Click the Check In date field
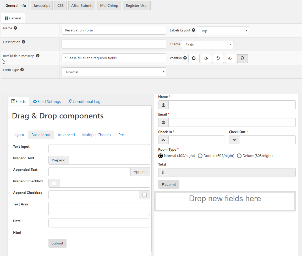302x256 pixels. [197, 140]
